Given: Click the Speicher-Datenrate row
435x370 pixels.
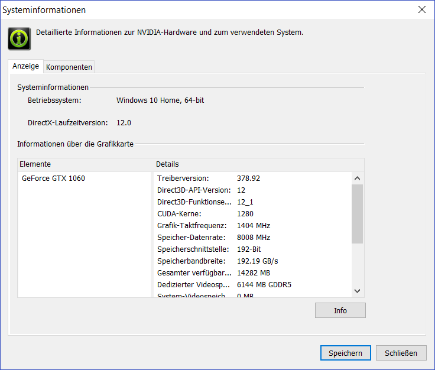Looking at the screenshot, I should [236, 237].
